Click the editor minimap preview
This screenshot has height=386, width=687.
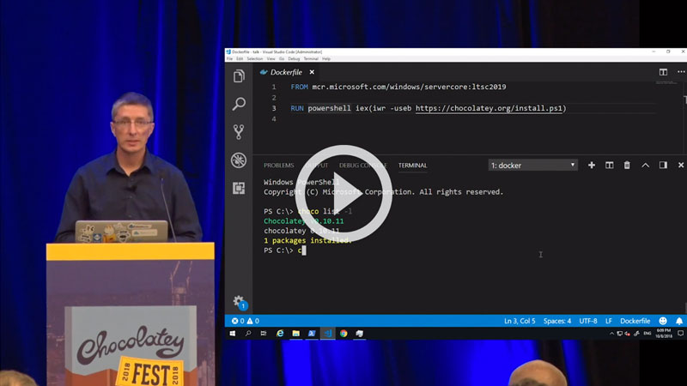666,82
